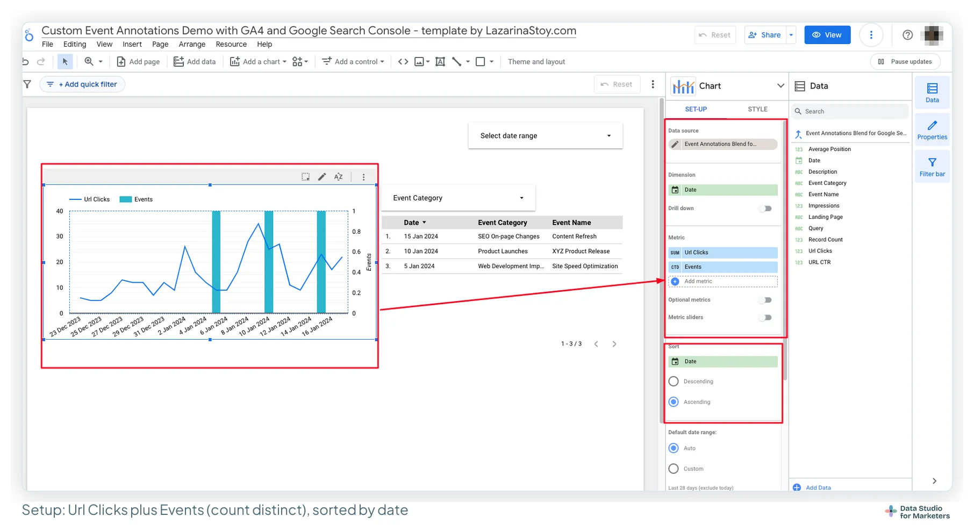This screenshot has height=531, width=974.
Task: Click the report filter funnel icon
Action: [27, 84]
